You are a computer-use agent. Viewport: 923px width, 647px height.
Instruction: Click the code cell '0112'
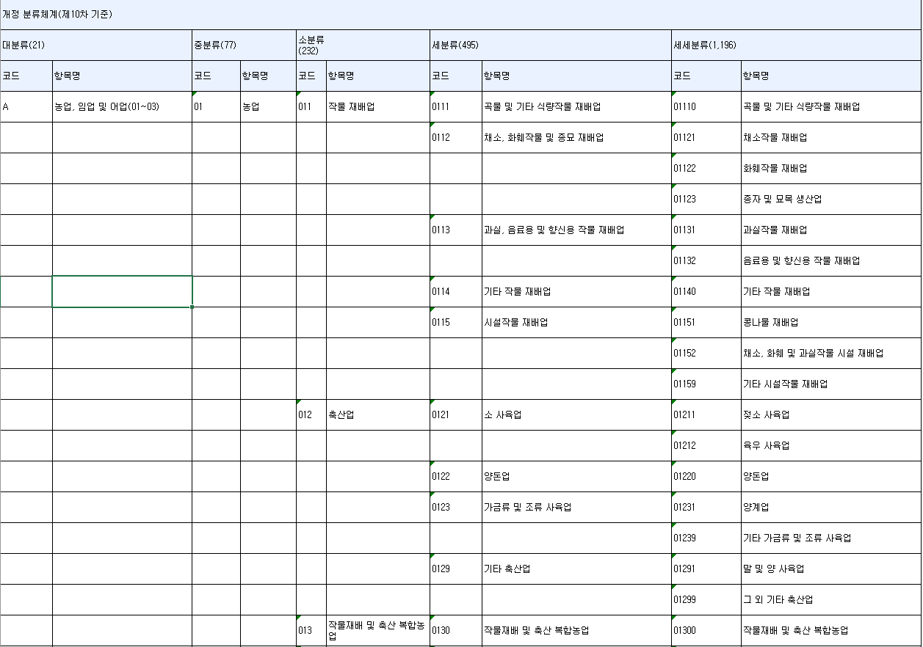point(455,137)
